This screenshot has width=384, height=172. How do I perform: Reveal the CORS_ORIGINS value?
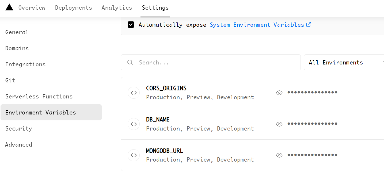click(x=279, y=93)
